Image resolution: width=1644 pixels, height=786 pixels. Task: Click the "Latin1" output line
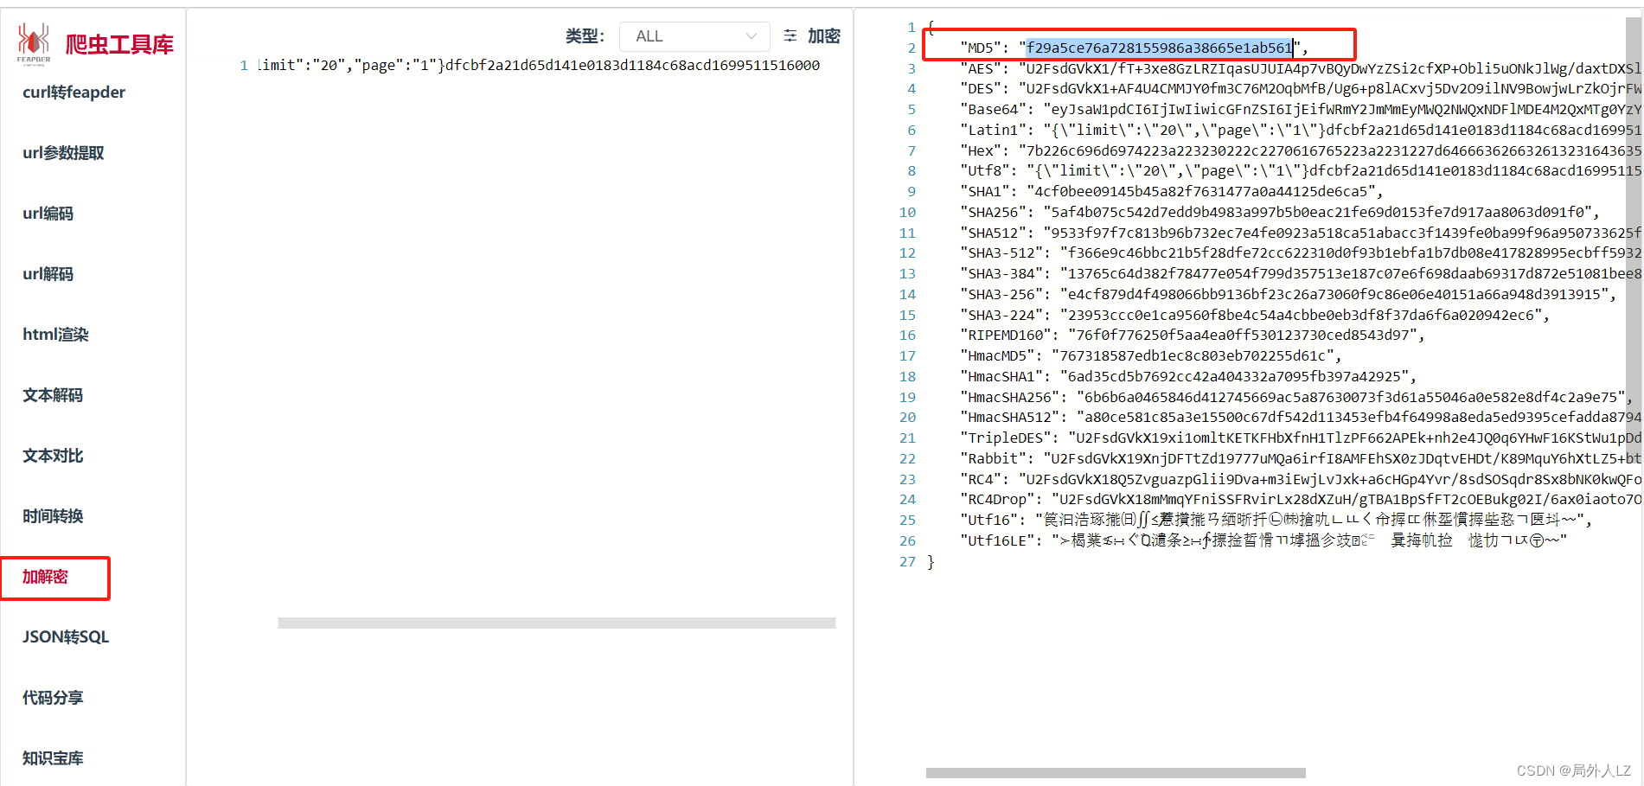point(1300,131)
